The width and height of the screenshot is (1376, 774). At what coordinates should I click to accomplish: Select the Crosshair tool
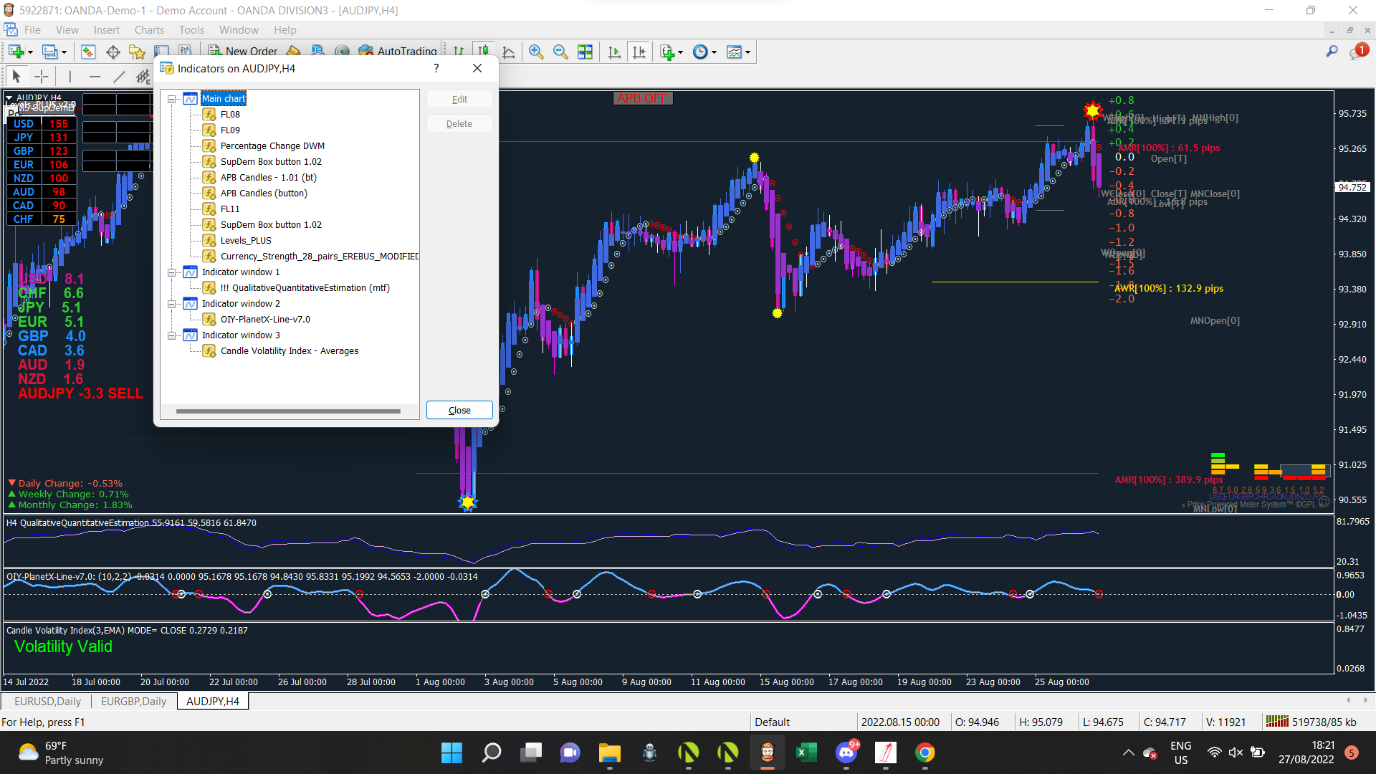pos(42,77)
